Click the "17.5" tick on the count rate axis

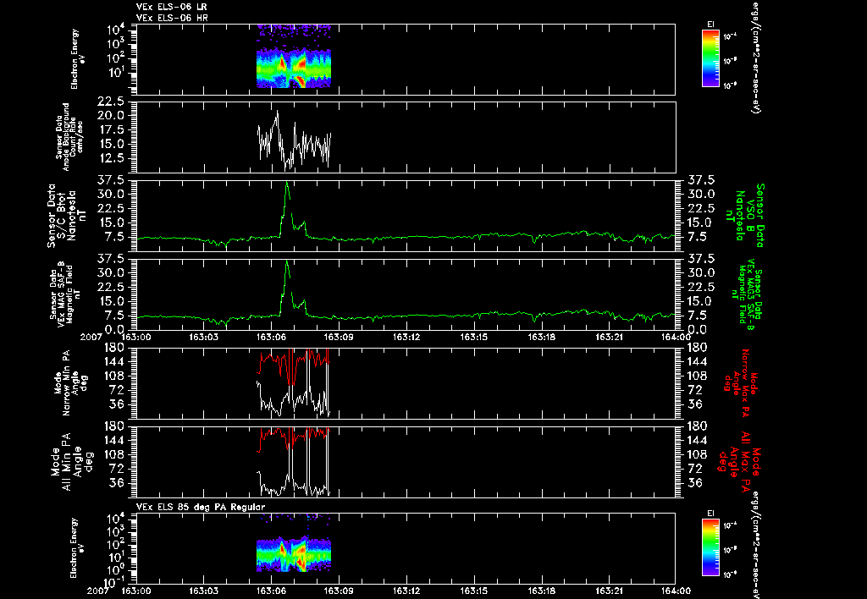[113, 129]
